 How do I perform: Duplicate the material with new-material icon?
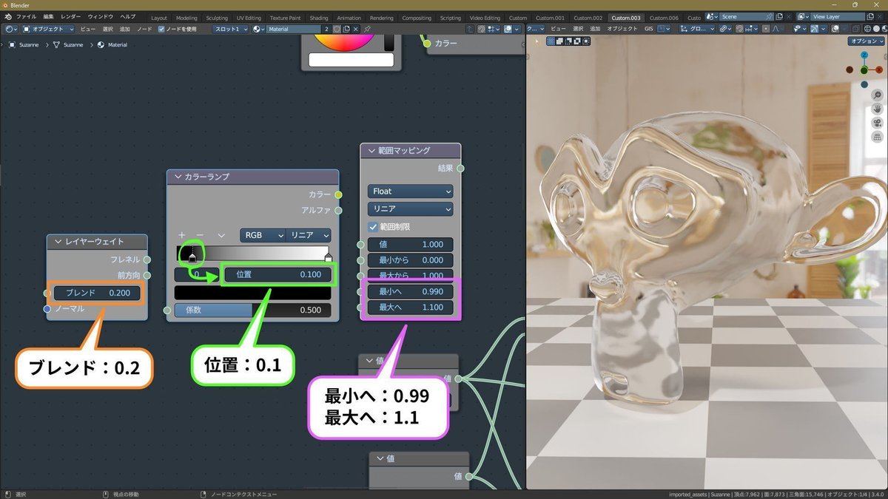(x=346, y=29)
